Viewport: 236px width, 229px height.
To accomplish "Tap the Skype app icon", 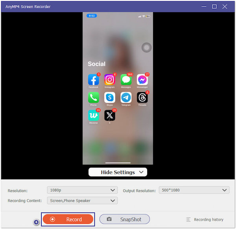I will pos(110,98).
